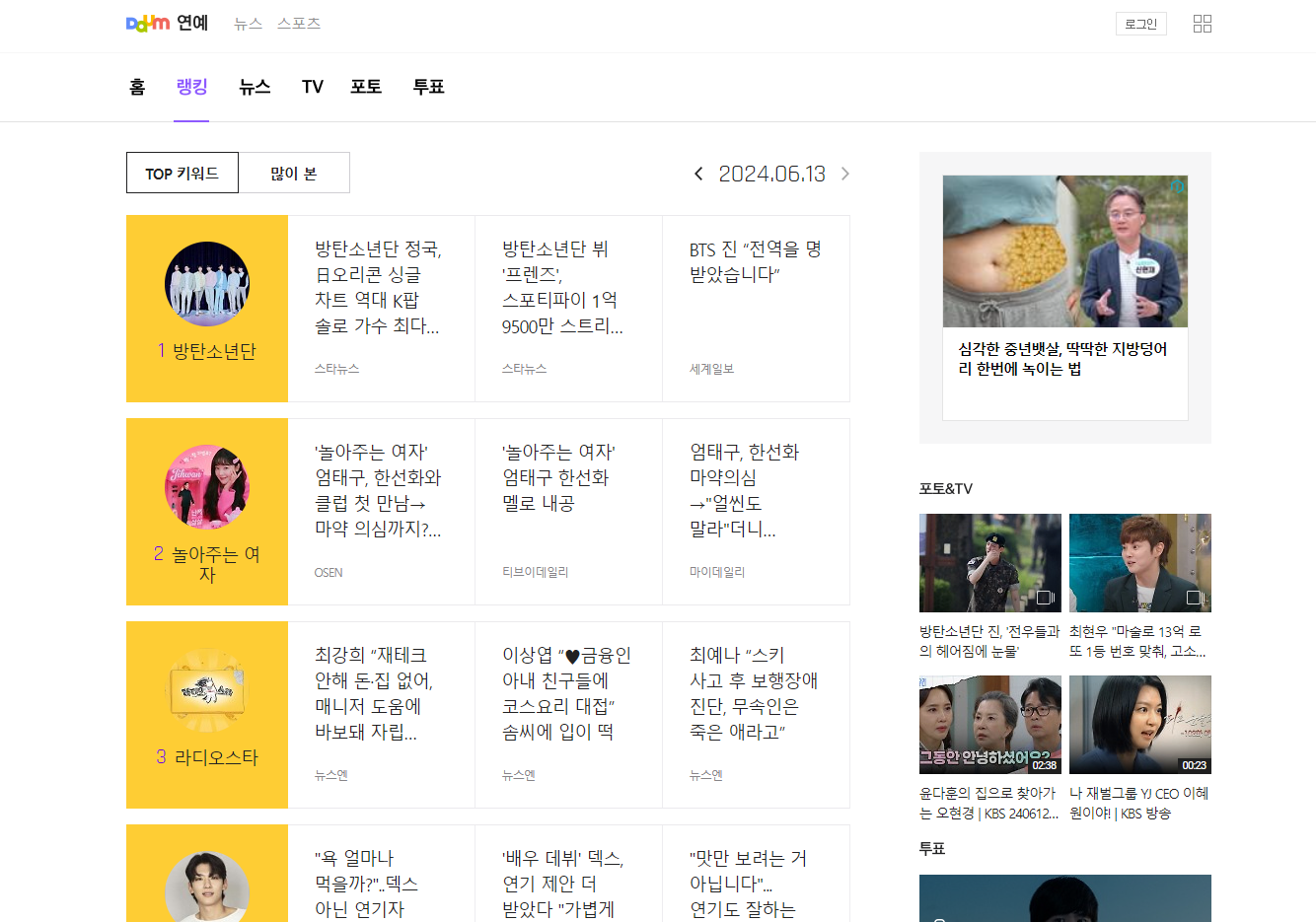
Task: Click the ad info icon on advertisement
Action: point(1178,185)
